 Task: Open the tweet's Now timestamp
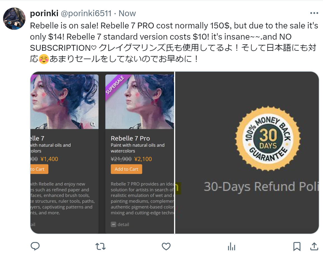pyautogui.click(x=127, y=13)
